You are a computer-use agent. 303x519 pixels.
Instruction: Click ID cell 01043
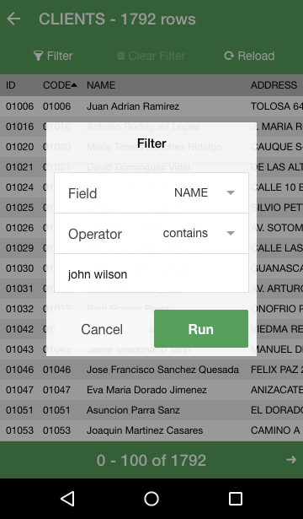20,349
